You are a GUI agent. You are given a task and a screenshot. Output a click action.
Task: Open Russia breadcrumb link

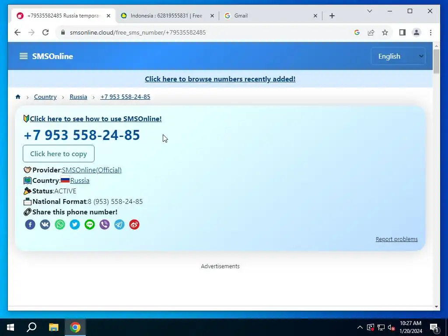point(78,97)
